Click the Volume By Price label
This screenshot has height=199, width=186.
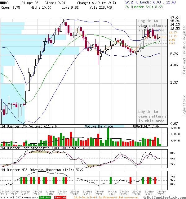point(99,126)
